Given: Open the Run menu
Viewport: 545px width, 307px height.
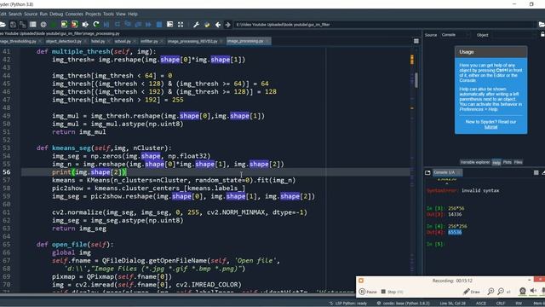Looking at the screenshot, I should point(43,14).
